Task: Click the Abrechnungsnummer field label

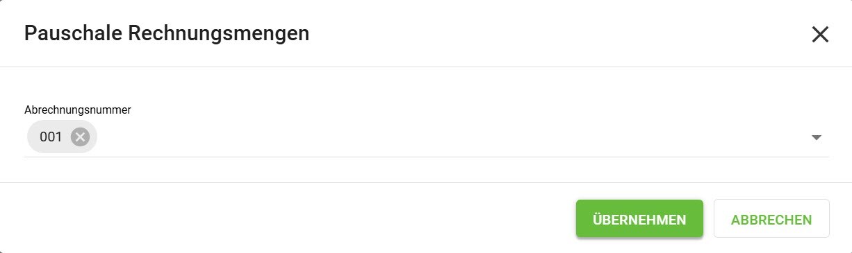Action: [x=78, y=110]
